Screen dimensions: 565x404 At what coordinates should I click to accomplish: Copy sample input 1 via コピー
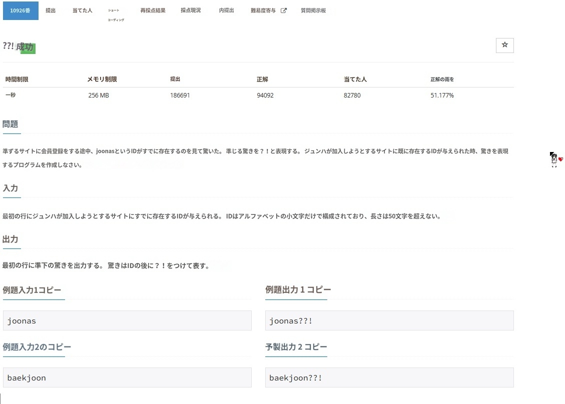pos(51,290)
